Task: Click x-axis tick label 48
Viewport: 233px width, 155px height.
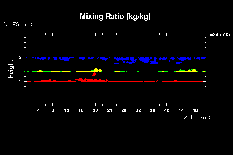Action: point(195,110)
